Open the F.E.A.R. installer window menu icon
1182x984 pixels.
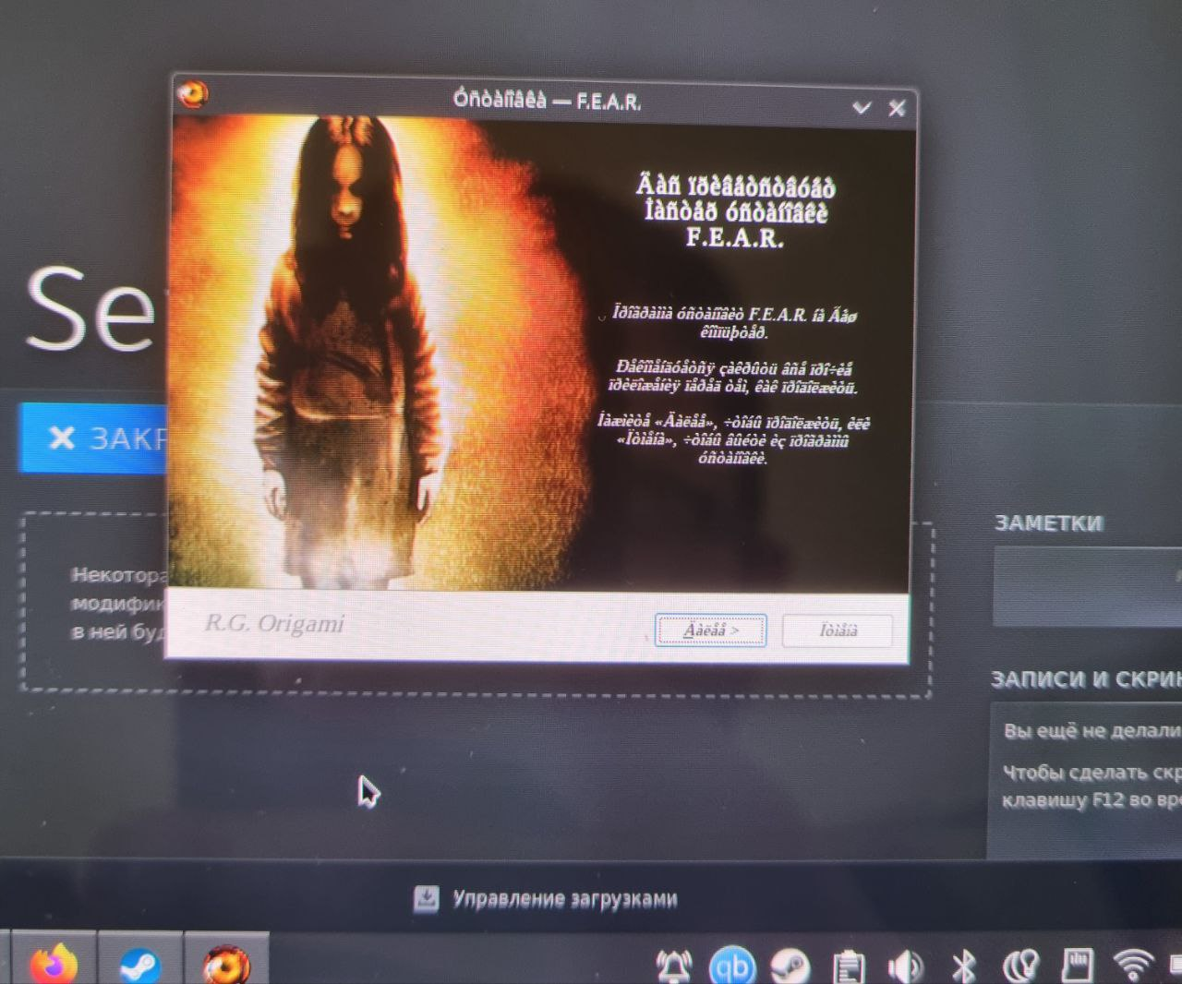tap(193, 94)
